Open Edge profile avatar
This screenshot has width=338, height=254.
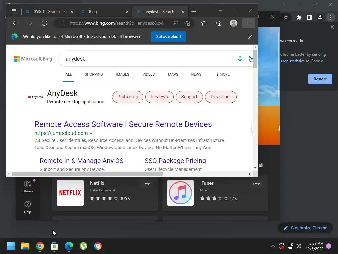point(234,23)
